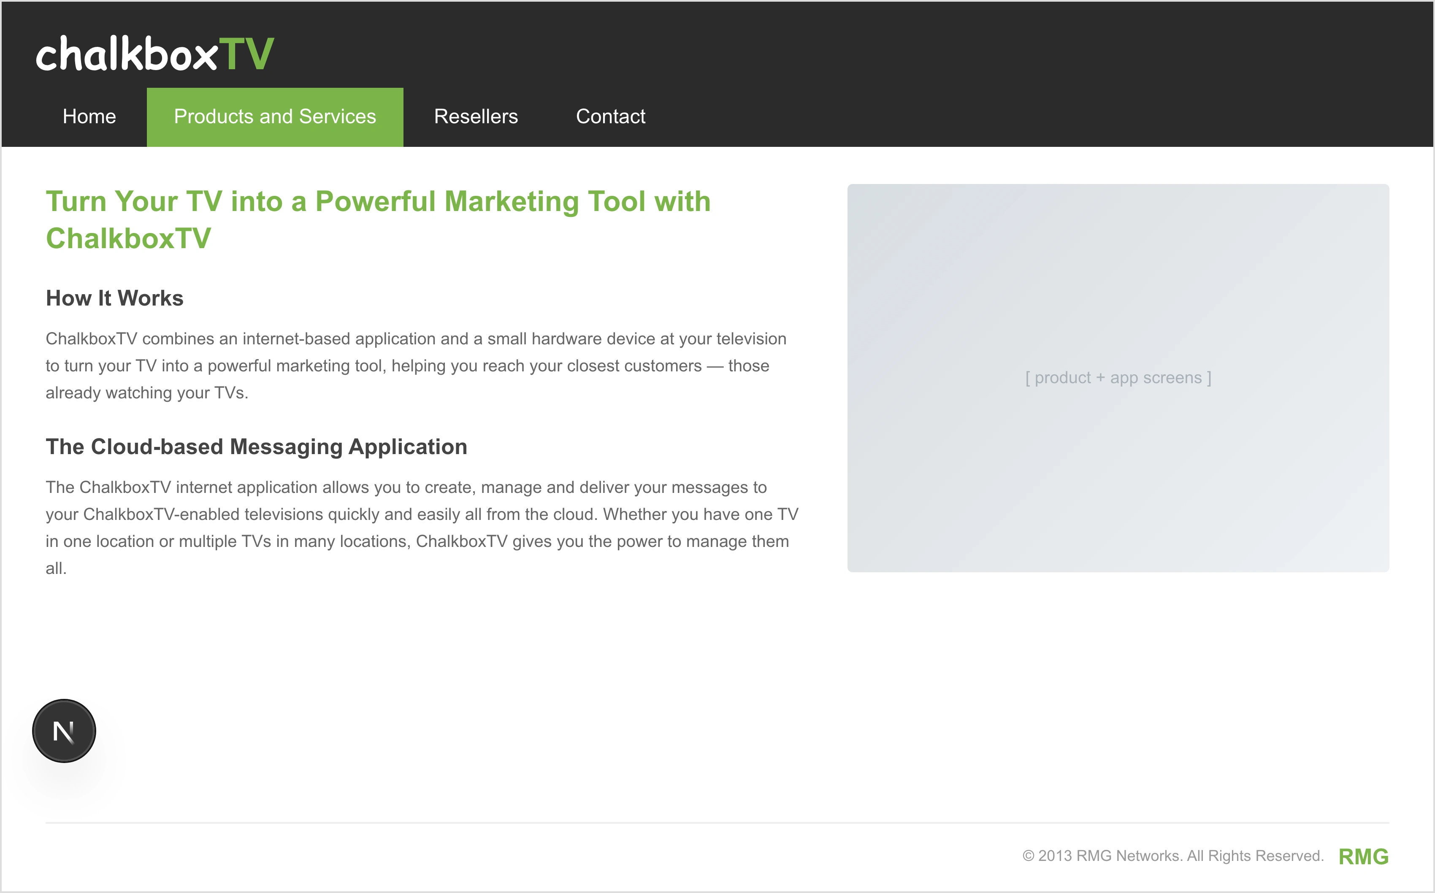Open the Next.js dev tools badge
Screen dimensions: 1435x893
pyautogui.click(x=64, y=731)
